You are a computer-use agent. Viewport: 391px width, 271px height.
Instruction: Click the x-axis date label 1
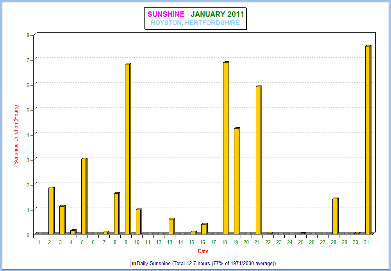[39, 242]
